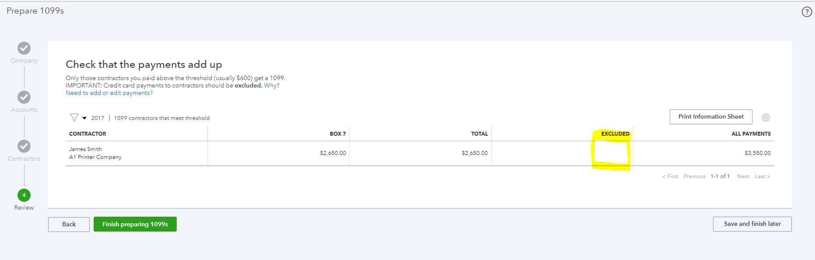
Task: Choose Save and finish later
Action: 752,224
